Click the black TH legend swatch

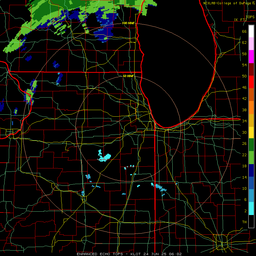[251, 221]
